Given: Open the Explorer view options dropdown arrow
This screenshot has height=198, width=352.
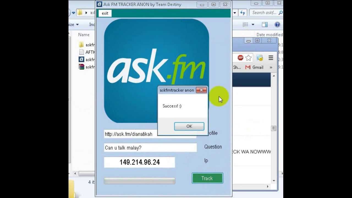Looking at the screenshot, I should (253, 24).
